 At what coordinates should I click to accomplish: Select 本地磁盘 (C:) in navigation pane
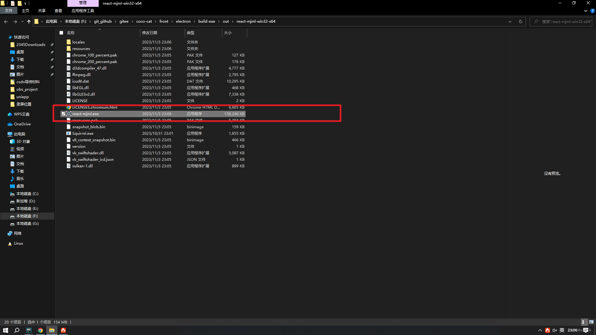27,194
